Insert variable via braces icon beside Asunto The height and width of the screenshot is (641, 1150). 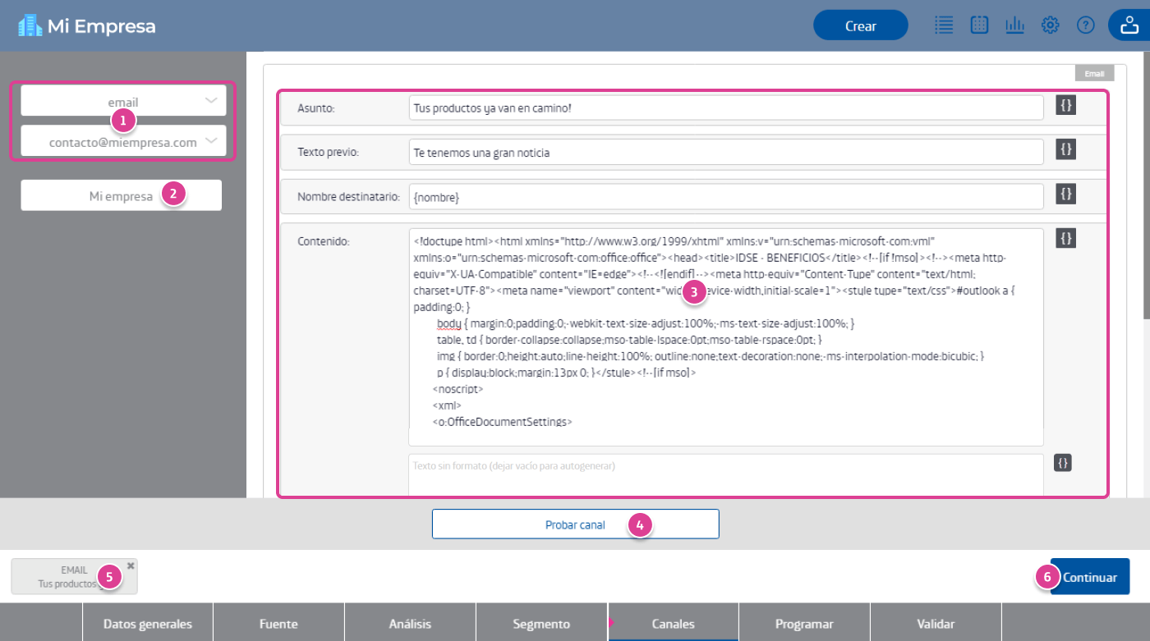(x=1065, y=105)
